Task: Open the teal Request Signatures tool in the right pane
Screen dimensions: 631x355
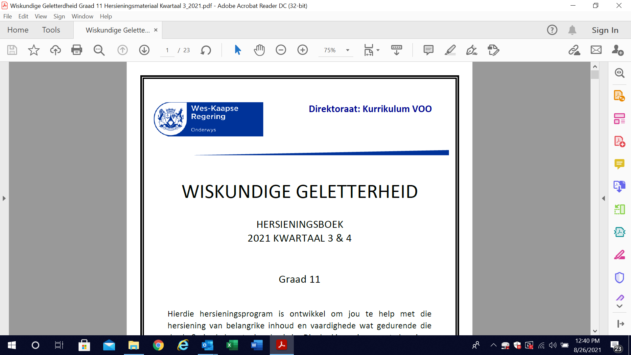Action: point(619,232)
